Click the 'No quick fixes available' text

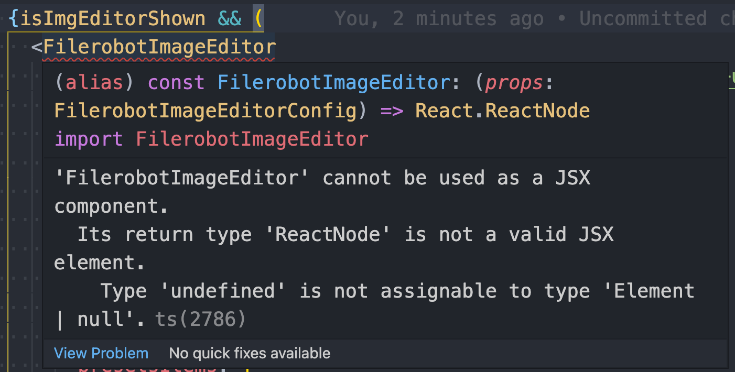point(249,353)
